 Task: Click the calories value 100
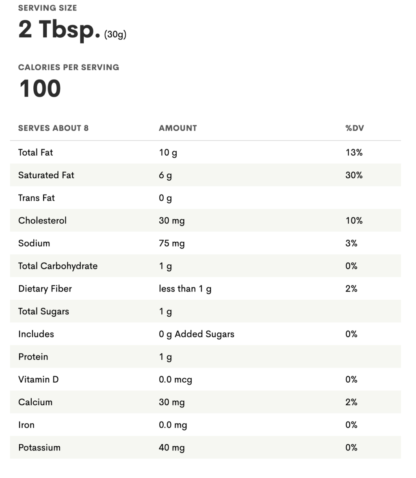[x=40, y=89]
